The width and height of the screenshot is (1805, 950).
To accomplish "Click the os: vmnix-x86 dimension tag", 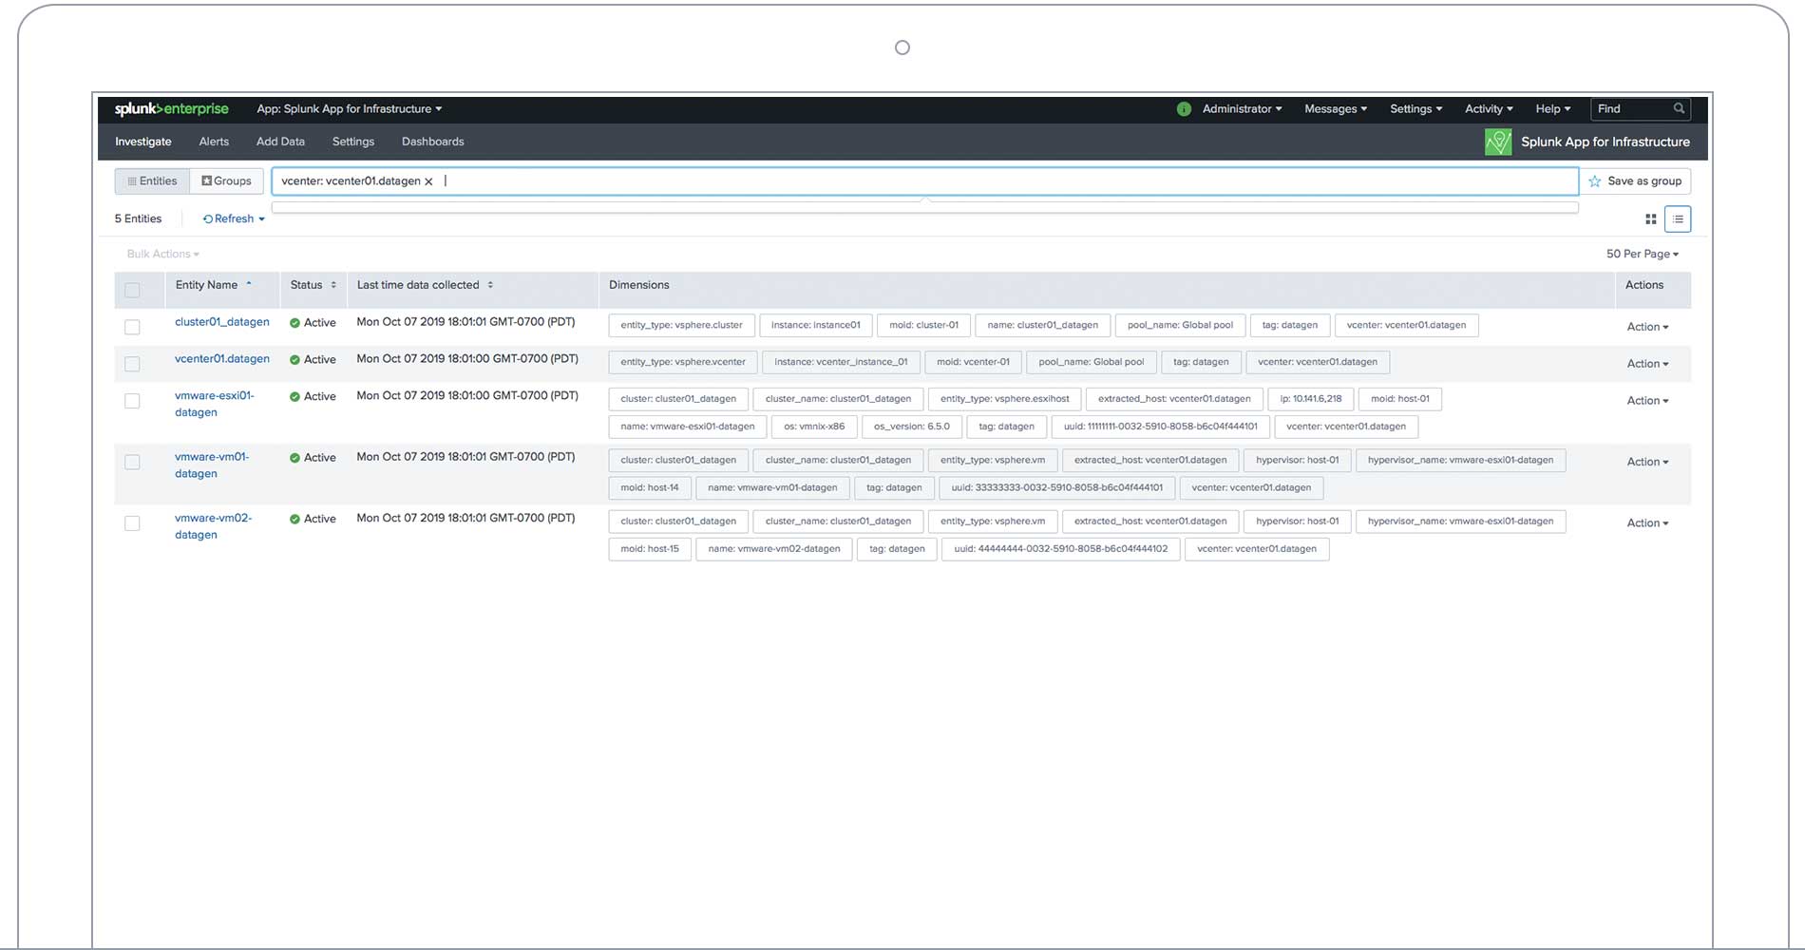I will [x=814, y=427].
